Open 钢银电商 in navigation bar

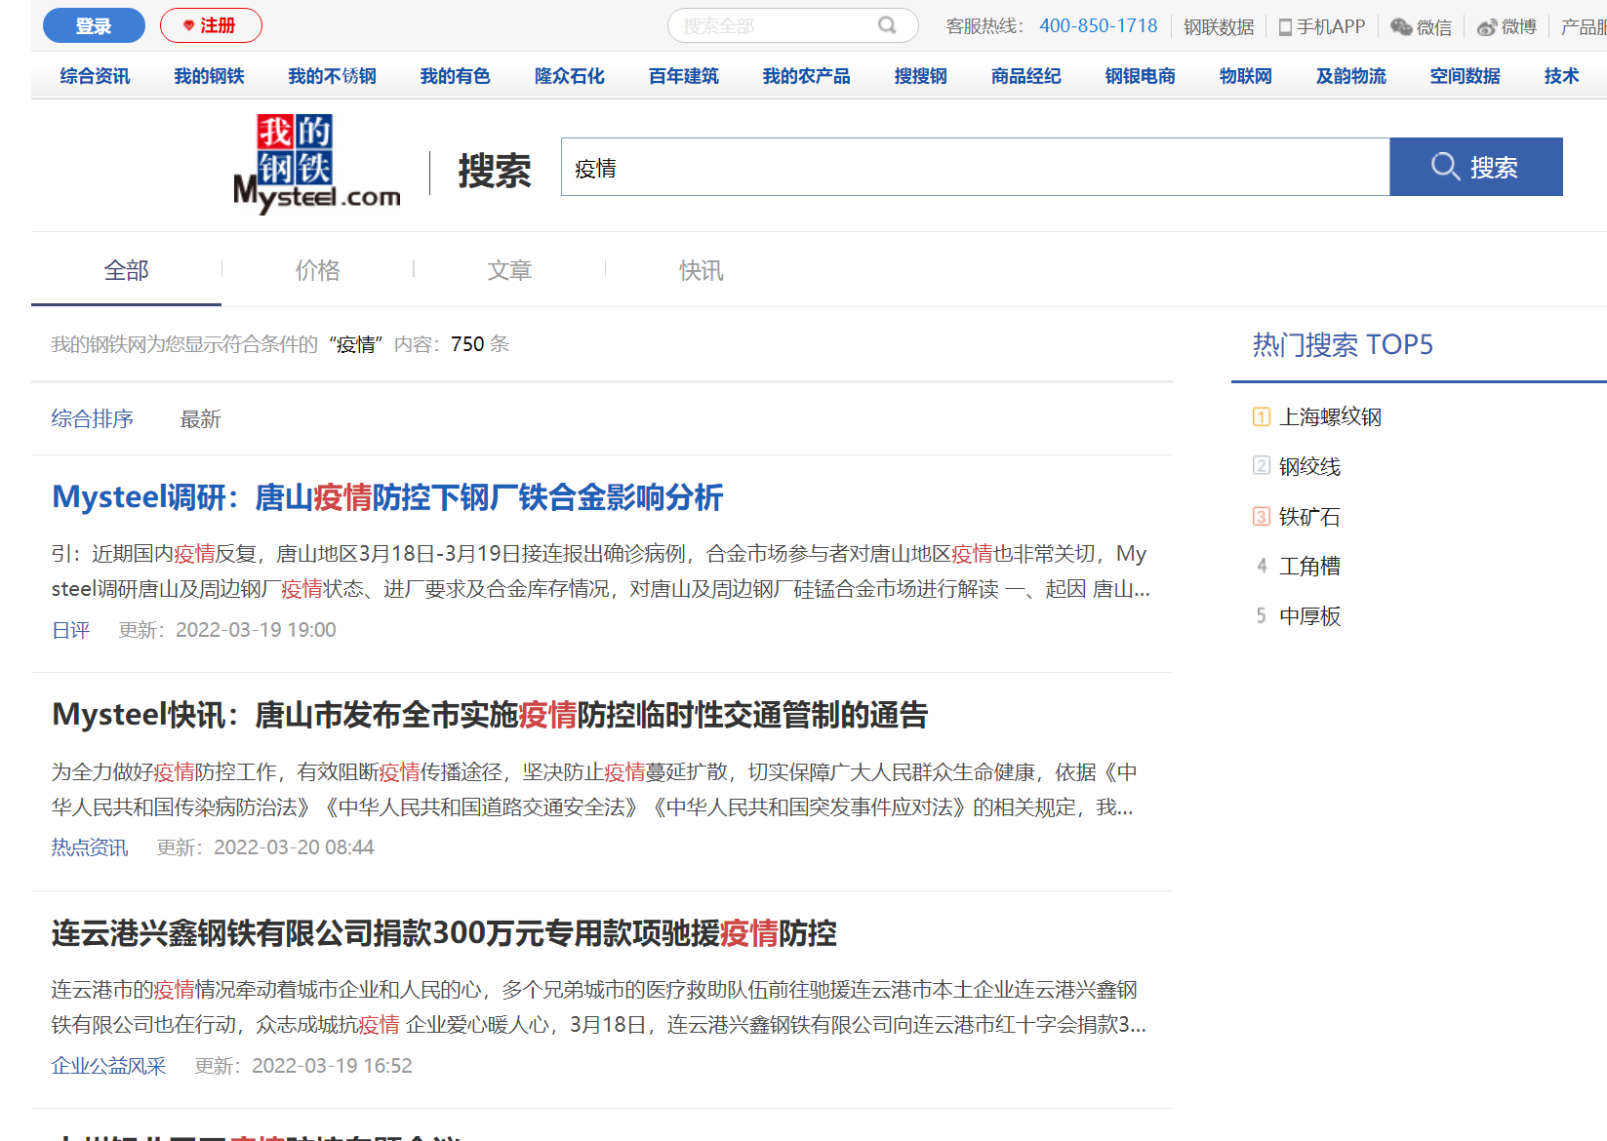[1140, 76]
